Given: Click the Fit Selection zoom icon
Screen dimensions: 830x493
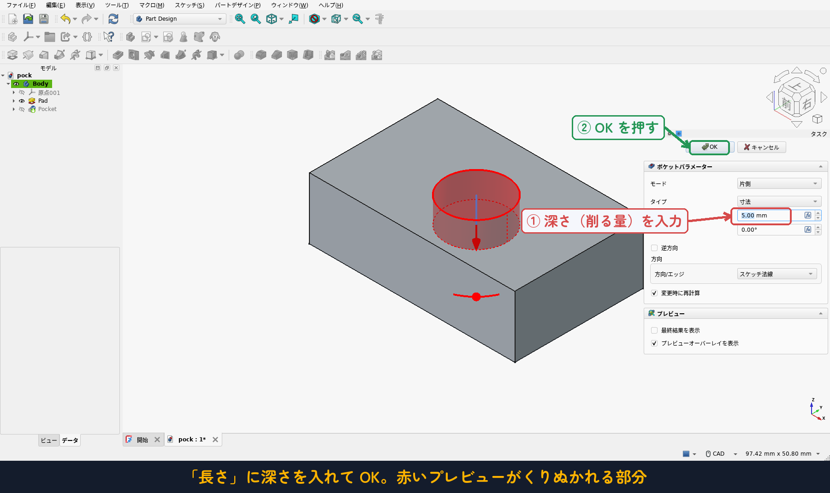Looking at the screenshot, I should tap(256, 19).
